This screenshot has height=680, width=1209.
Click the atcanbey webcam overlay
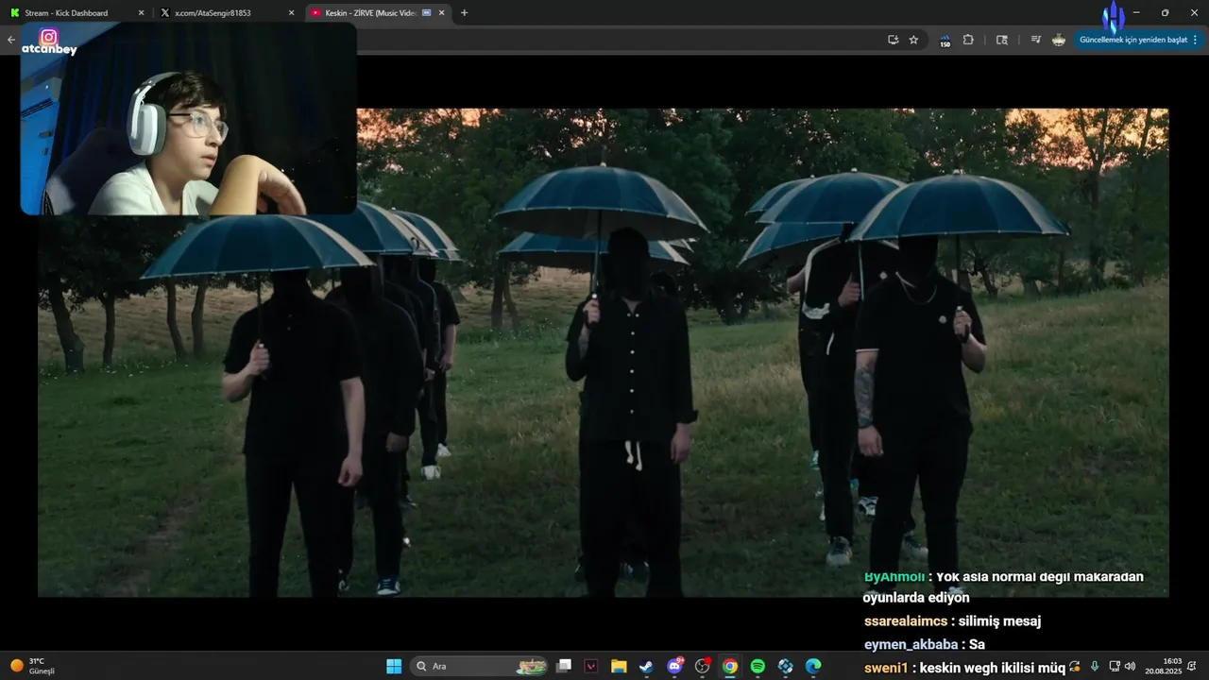[189, 119]
